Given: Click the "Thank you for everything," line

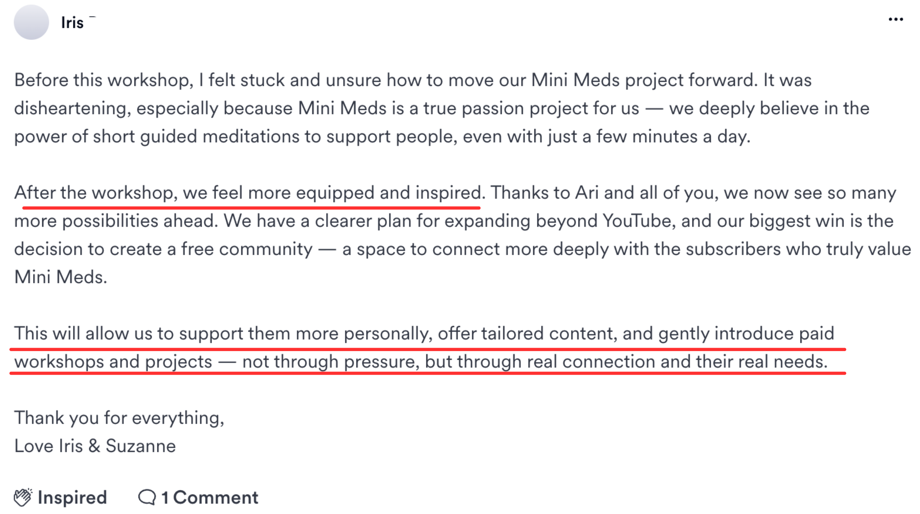Looking at the screenshot, I should (119, 418).
